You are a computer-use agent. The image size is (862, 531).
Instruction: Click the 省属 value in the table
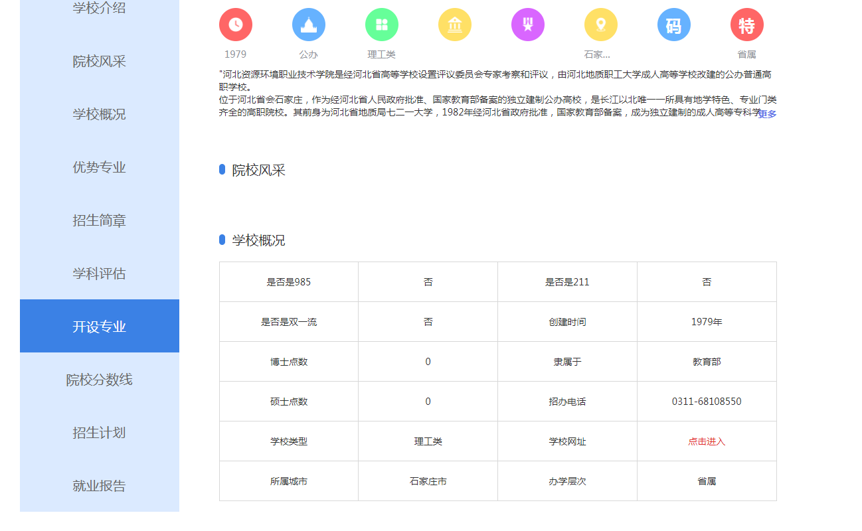click(707, 481)
